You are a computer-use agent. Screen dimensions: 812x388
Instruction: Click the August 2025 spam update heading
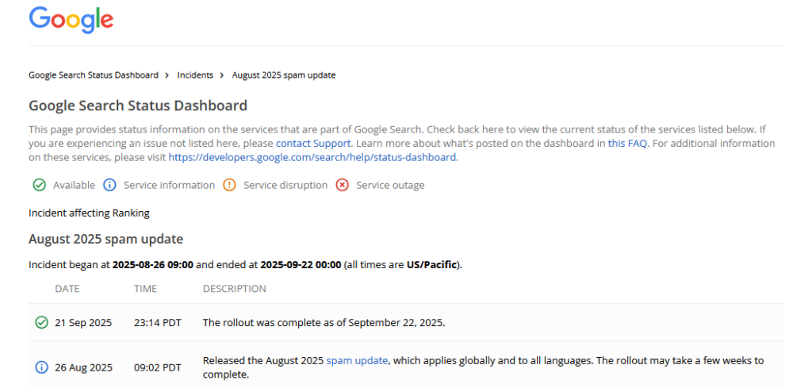[105, 239]
